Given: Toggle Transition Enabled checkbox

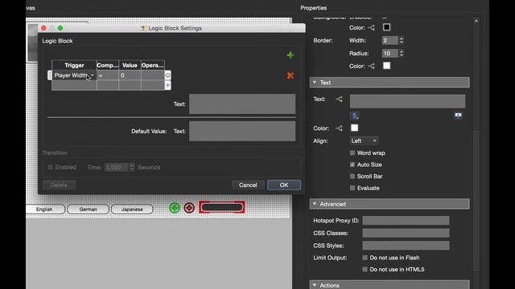Looking at the screenshot, I should (50, 167).
